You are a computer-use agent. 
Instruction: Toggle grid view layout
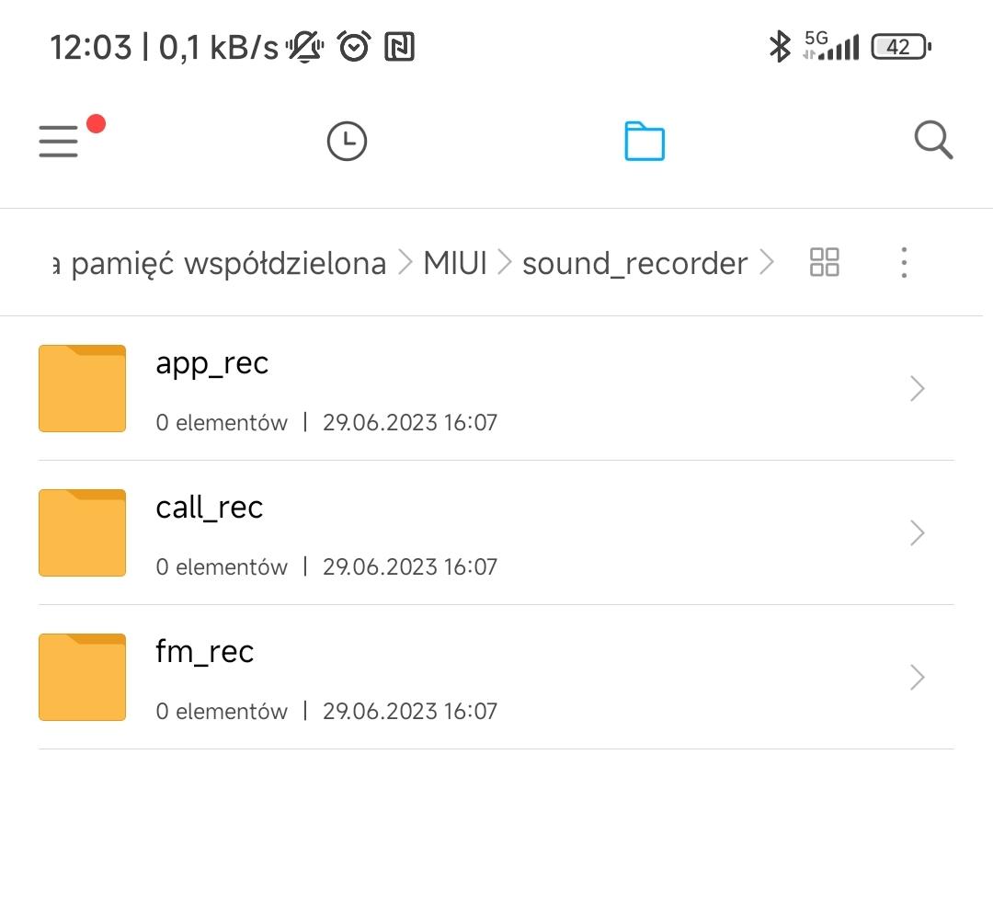pos(824,263)
